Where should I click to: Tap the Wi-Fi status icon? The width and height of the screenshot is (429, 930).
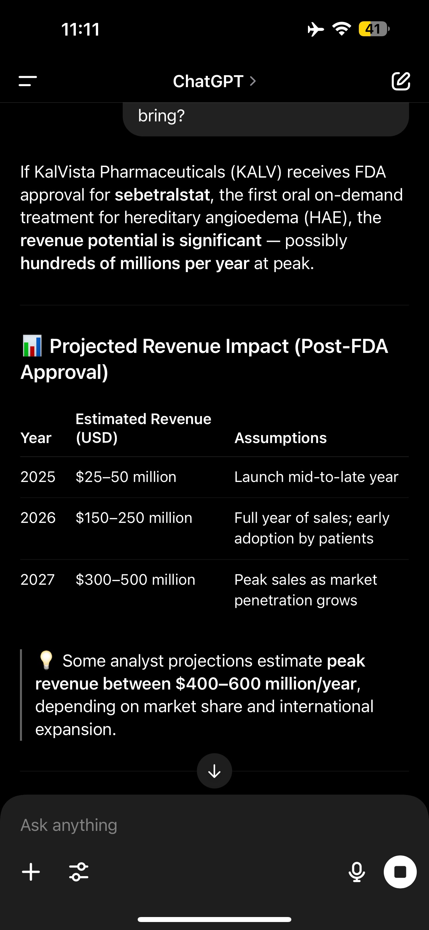pos(342,29)
